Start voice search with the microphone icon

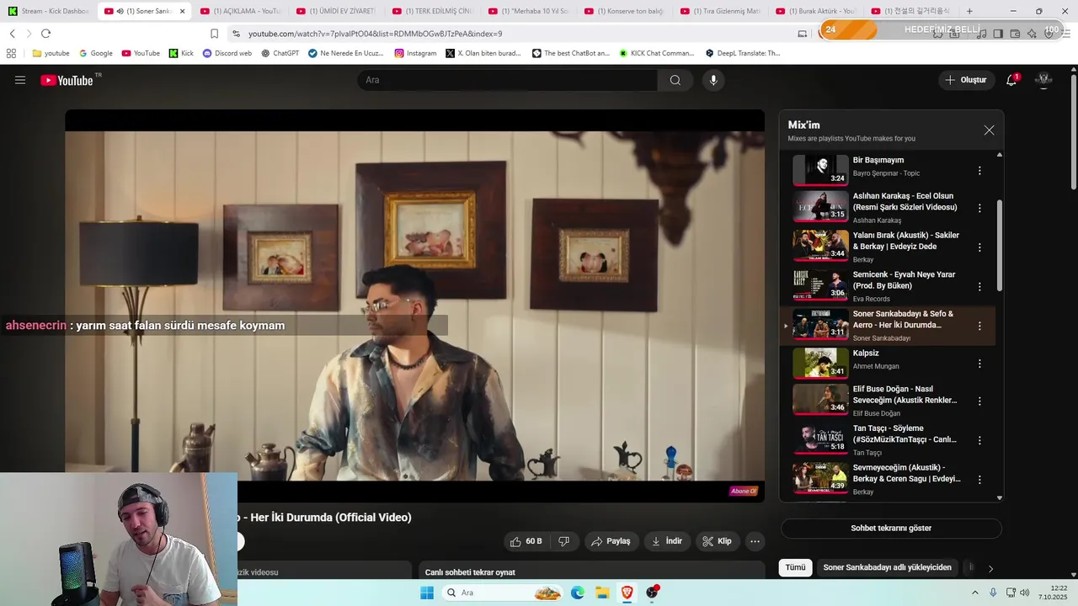coord(713,80)
